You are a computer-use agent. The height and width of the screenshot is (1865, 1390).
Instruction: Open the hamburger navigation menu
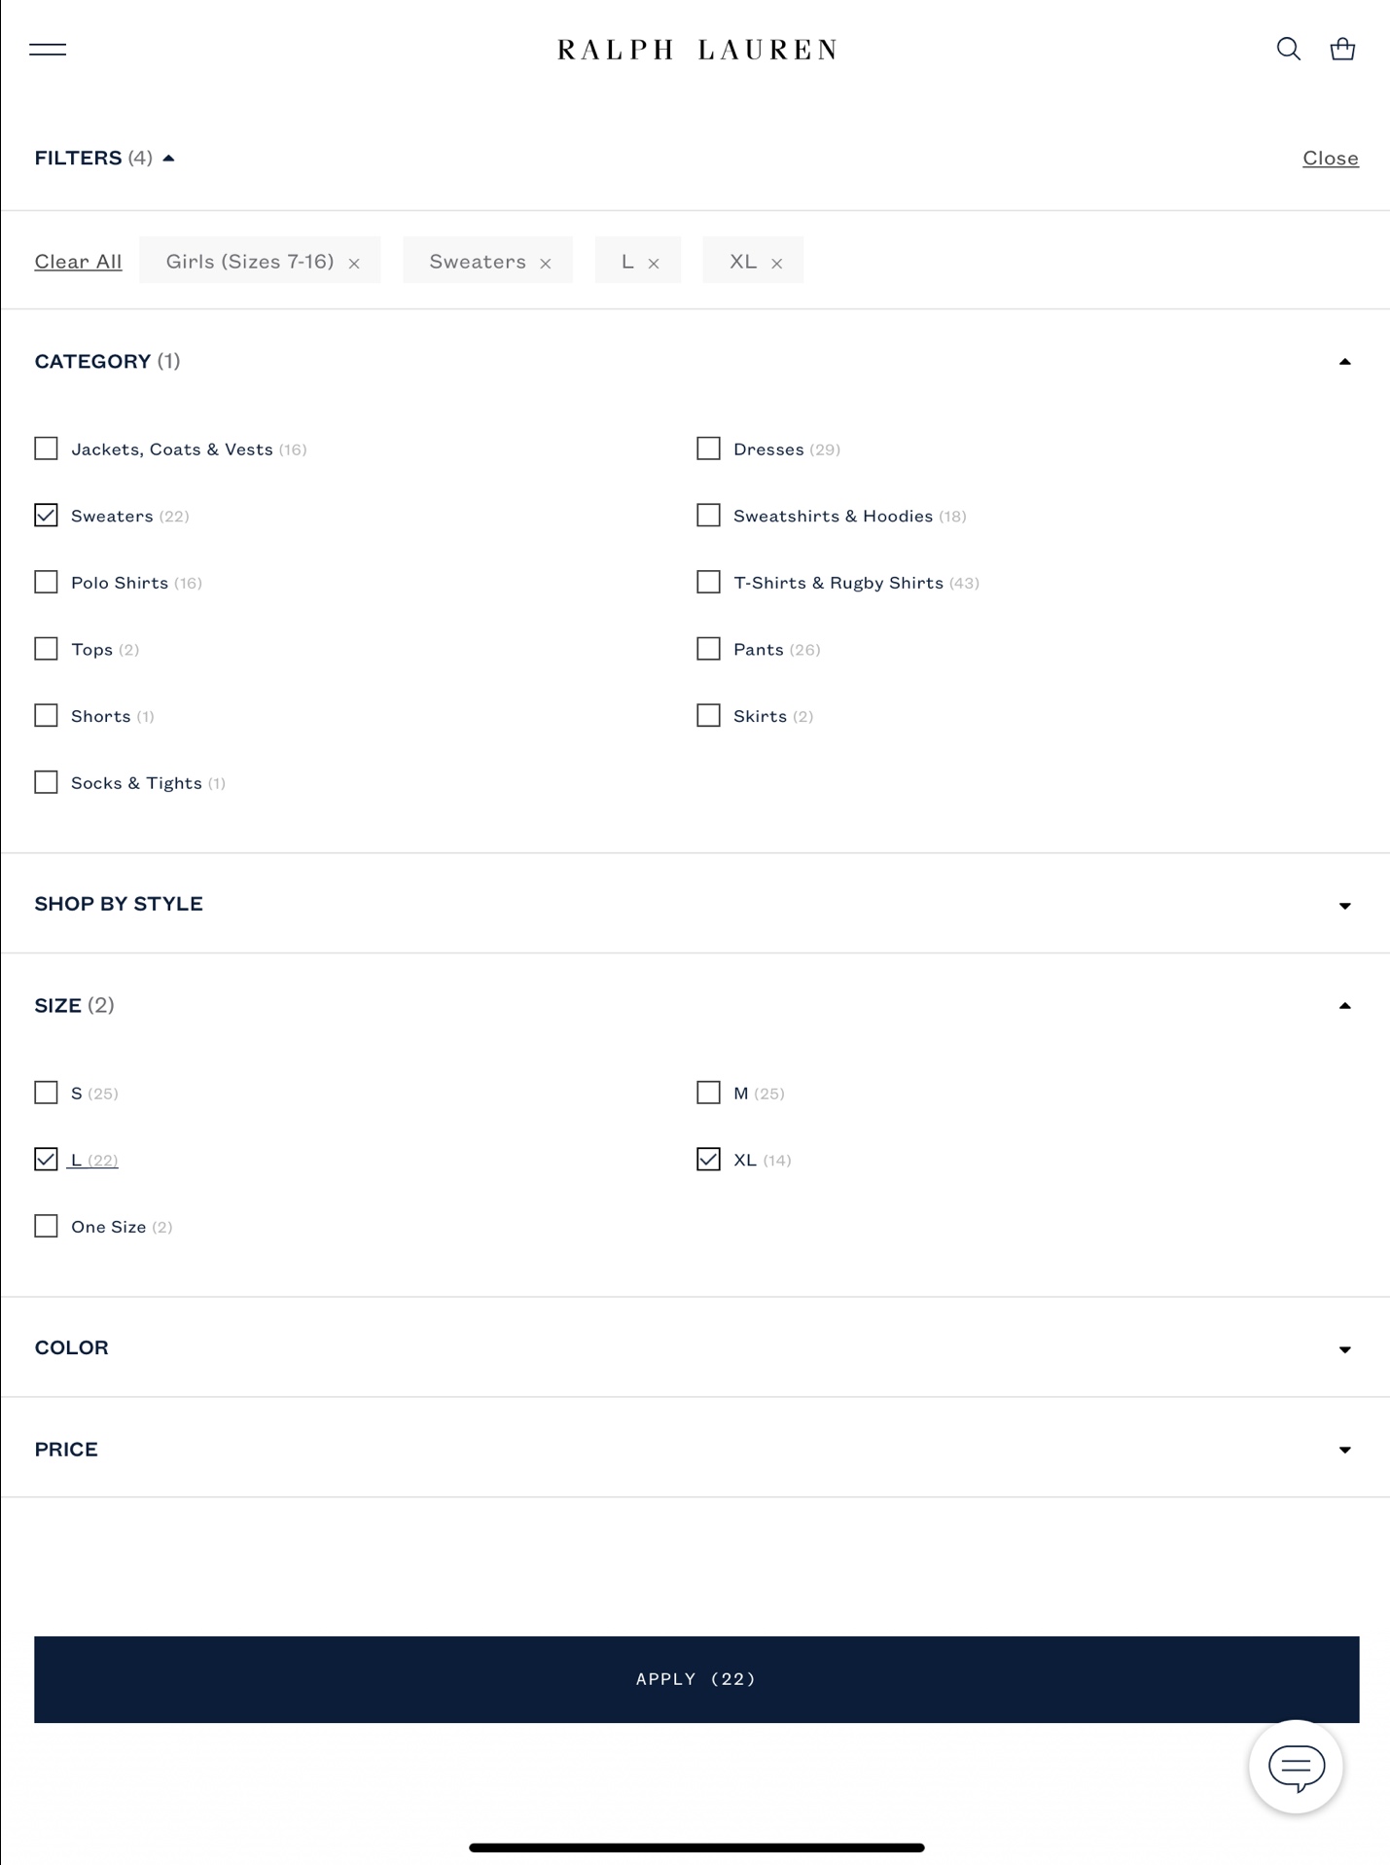[48, 50]
